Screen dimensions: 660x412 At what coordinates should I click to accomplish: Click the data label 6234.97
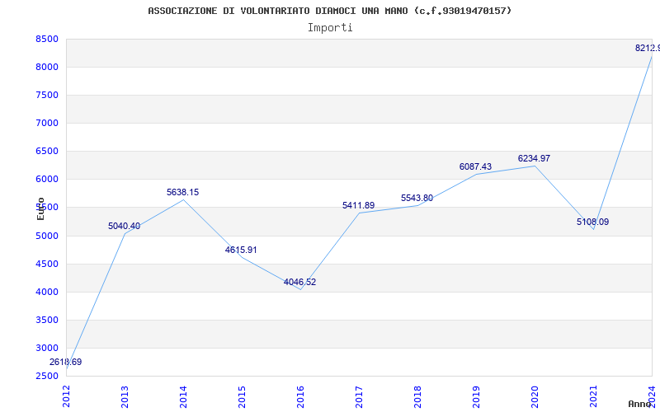tap(534, 158)
